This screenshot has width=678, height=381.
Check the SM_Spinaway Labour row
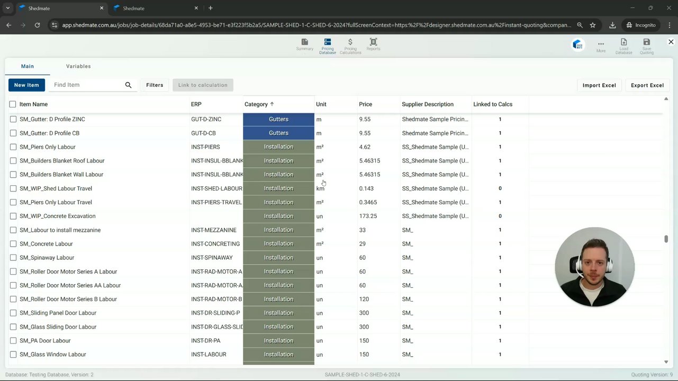(13, 258)
